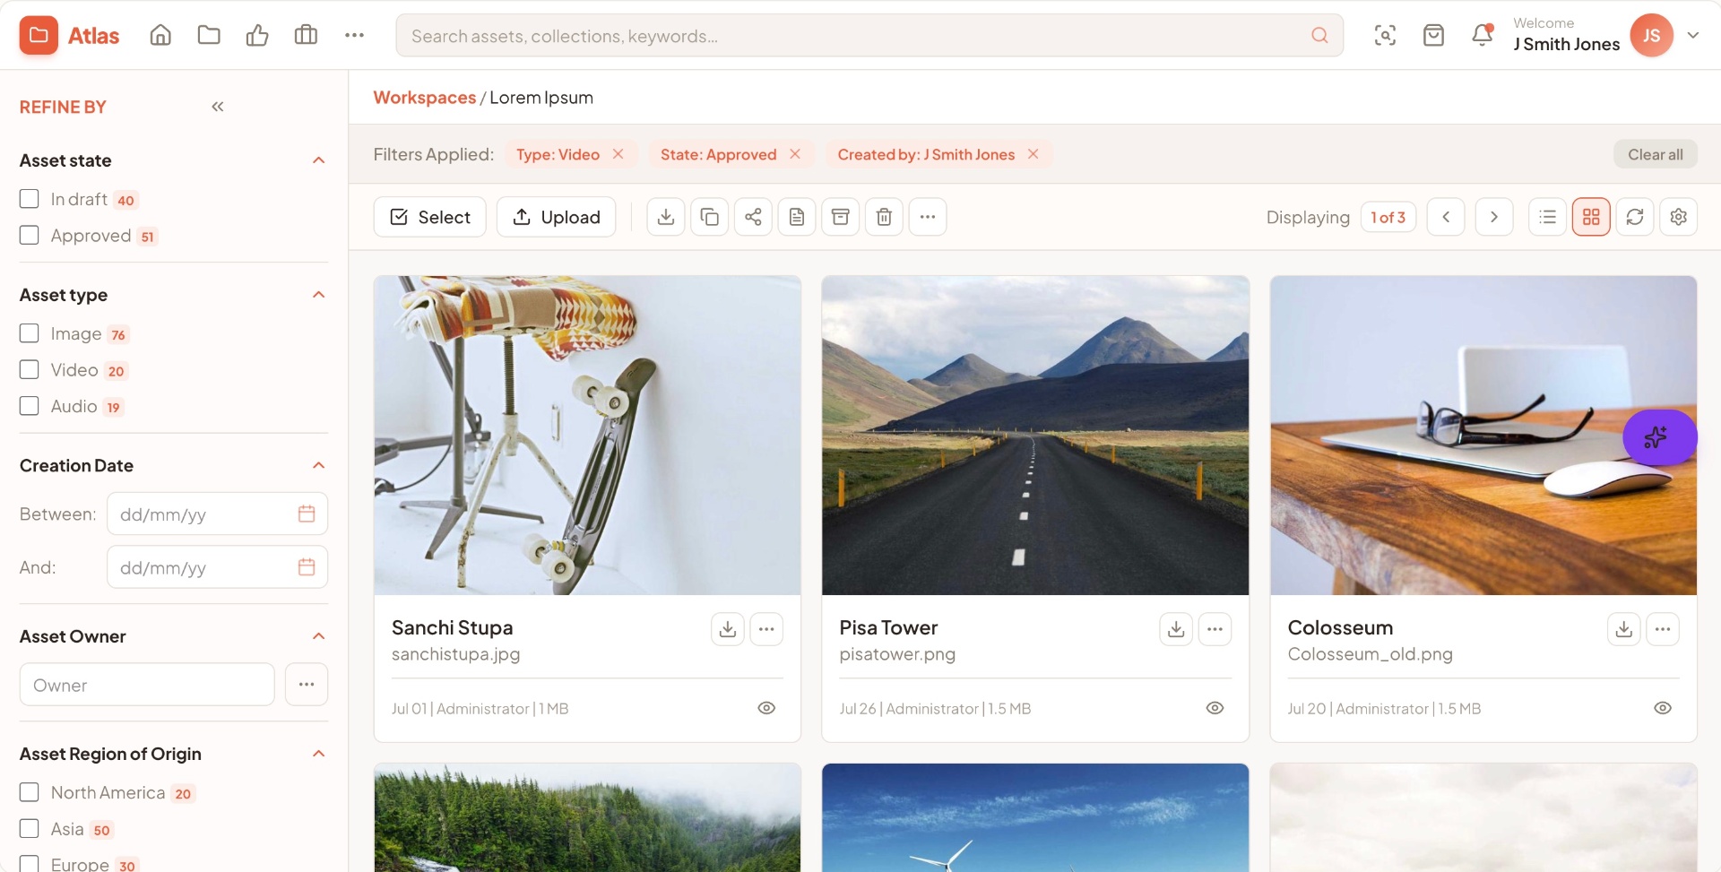
Task: Remove the State: Approved filter
Action: pyautogui.click(x=795, y=154)
